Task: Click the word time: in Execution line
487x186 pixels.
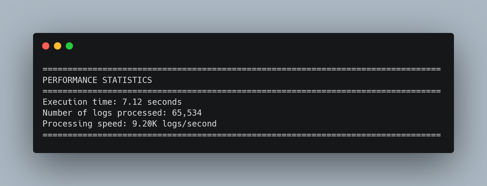Action: tap(105, 102)
